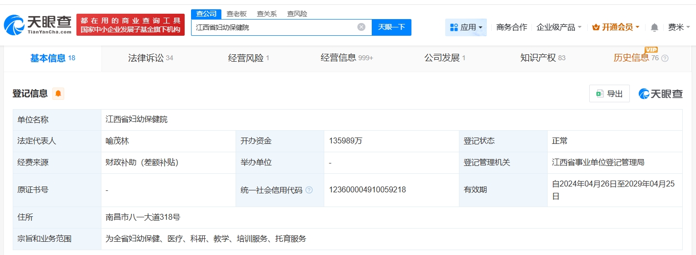The height and width of the screenshot is (255, 696).
Task: Open notifications bell icon in header
Action: pos(654,27)
